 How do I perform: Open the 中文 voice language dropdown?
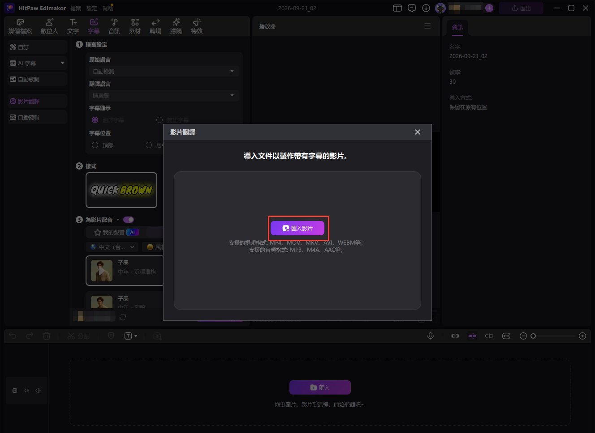tap(112, 247)
